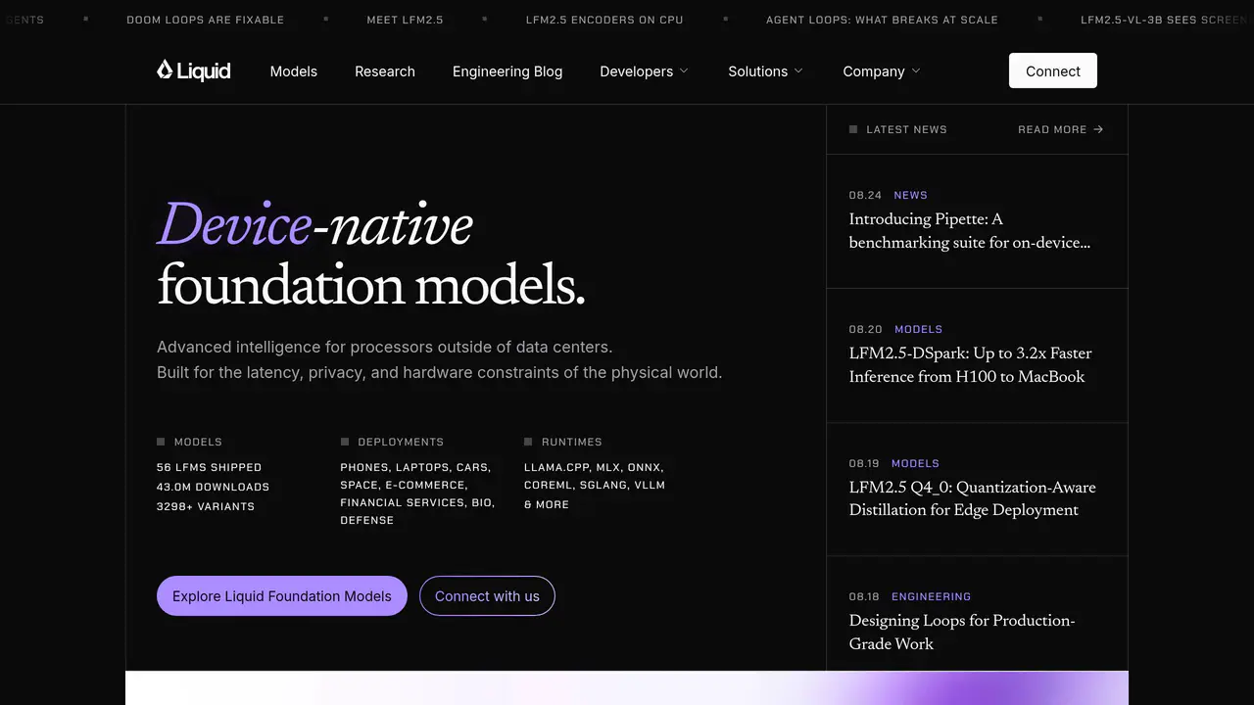
Task: Click the READ MORE arrow icon
Action: coord(1098,129)
